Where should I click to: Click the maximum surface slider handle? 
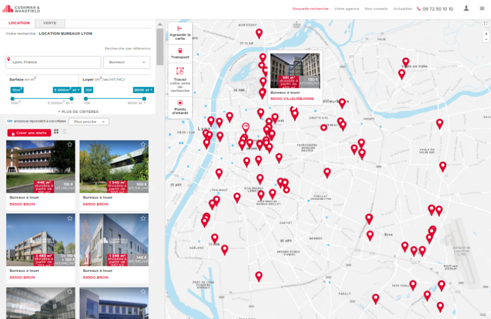[71, 99]
